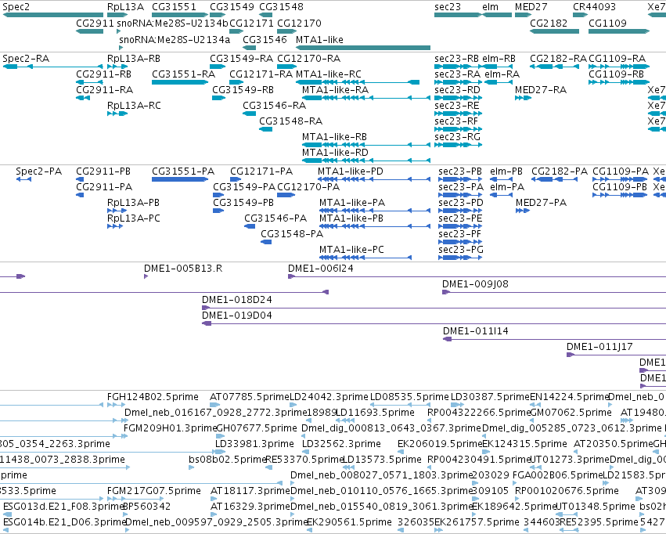Viewport: 666px width, 534px height.
Task: Click the CG31546-RA transcript label
Action: tap(275, 106)
